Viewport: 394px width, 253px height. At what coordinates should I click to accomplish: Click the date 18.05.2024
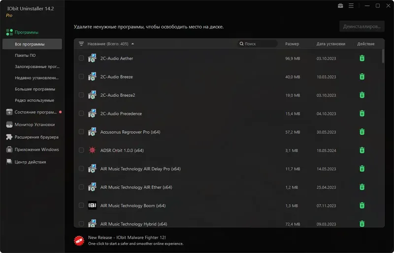(326, 150)
